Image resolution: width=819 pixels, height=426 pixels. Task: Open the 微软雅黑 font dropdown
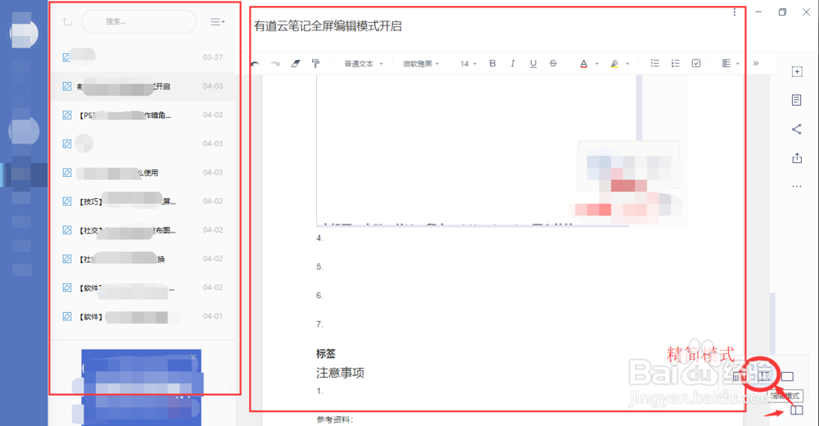coord(421,64)
